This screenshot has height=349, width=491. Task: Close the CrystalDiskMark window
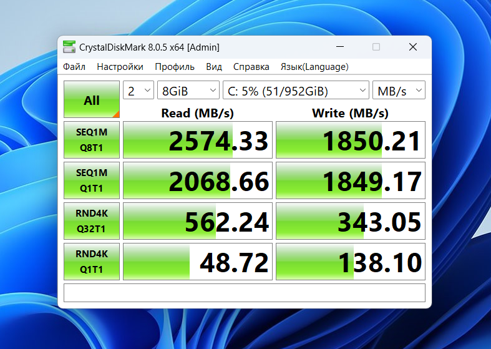click(x=413, y=47)
